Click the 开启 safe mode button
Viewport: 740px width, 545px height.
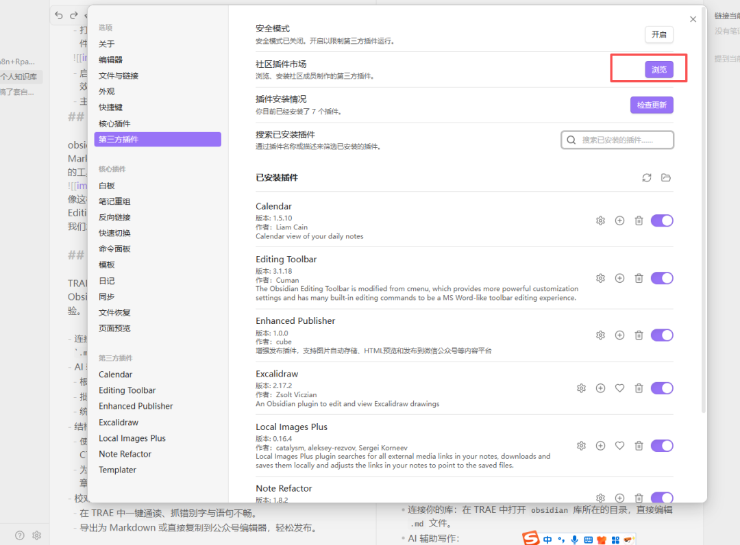659,34
